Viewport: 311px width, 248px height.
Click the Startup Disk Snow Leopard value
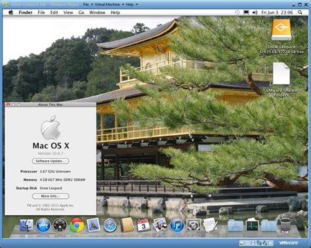tap(51, 188)
